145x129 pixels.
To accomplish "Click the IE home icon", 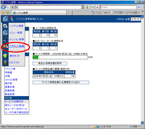I will click(93, 12).
